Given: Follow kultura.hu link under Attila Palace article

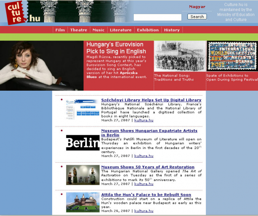Looking at the screenshot, I should point(144,211).
